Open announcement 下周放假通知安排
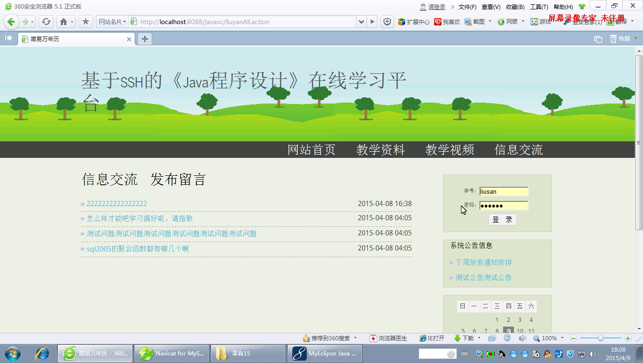Viewport: 643px width, 363px height. [484, 262]
